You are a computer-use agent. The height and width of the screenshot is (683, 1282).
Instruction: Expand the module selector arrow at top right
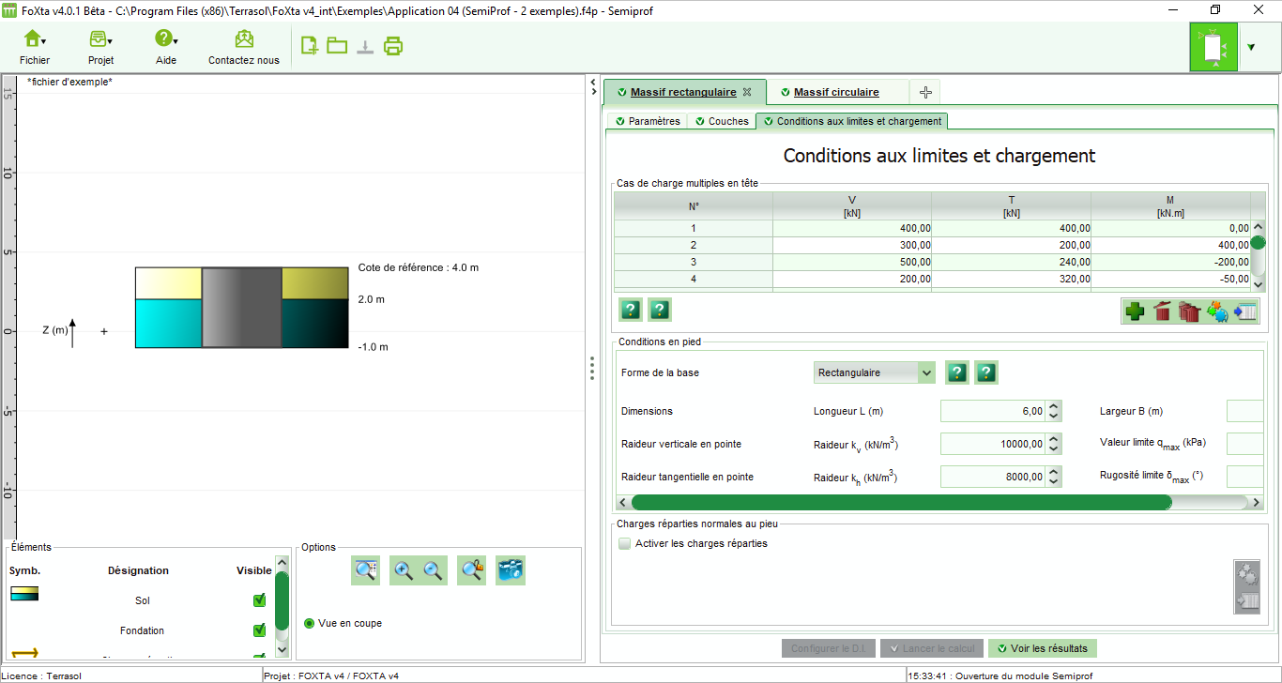tap(1251, 47)
